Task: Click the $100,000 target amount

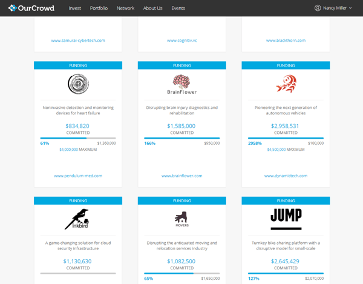Action: pos(316,143)
